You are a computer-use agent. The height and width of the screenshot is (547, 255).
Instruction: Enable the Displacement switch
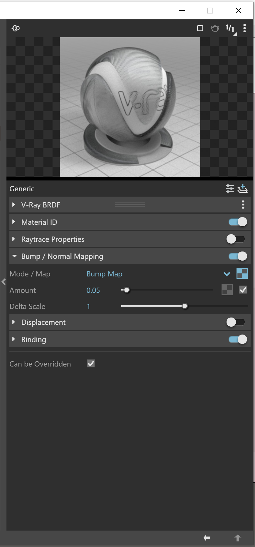(x=236, y=322)
